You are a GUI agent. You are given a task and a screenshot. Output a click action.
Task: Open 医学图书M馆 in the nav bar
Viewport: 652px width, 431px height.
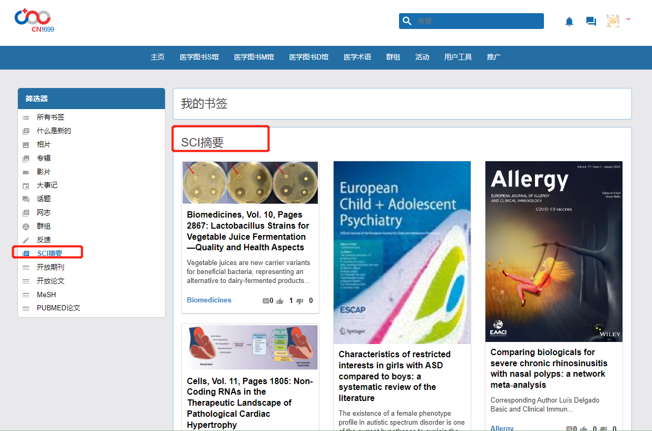(254, 57)
